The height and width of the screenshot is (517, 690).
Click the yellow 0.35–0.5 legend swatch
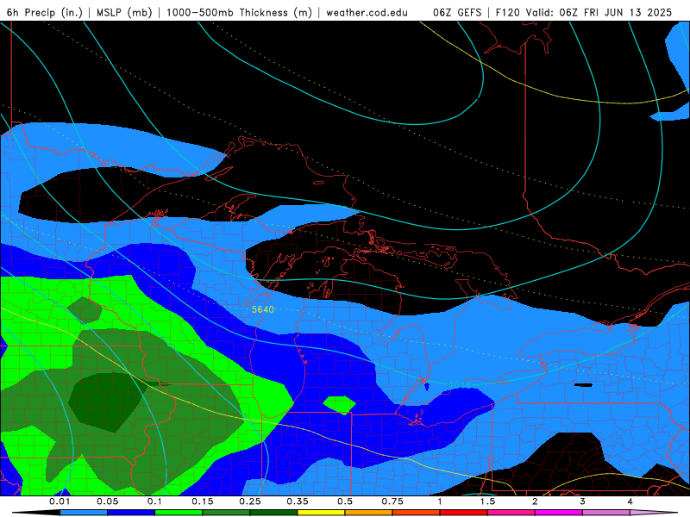[x=321, y=513]
